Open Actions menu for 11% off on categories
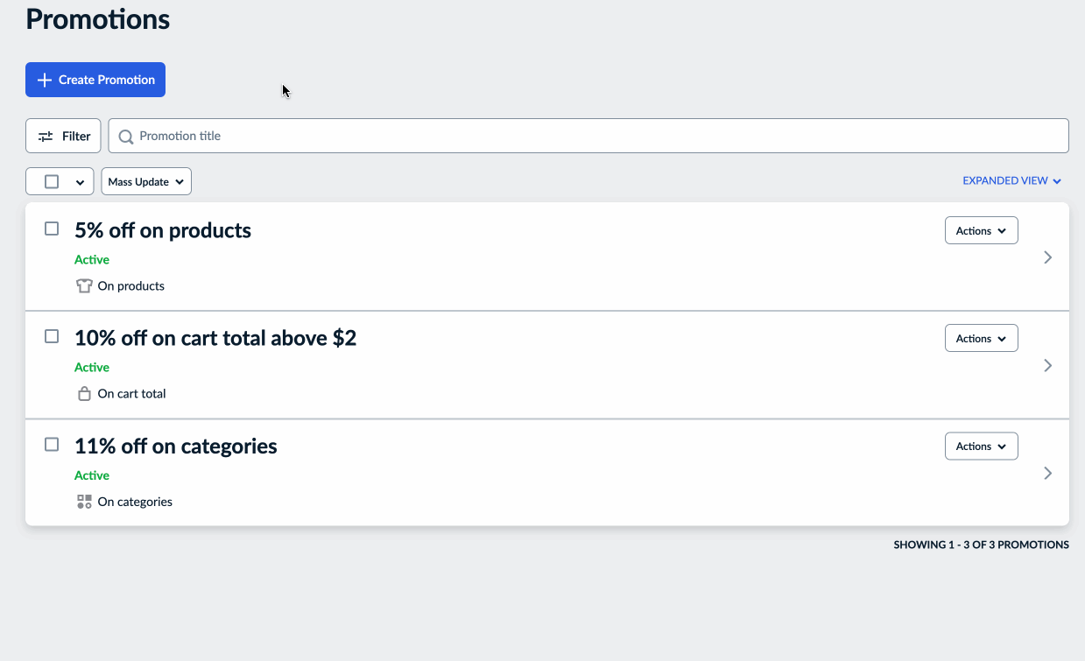Viewport: 1085px width, 661px height. tap(981, 447)
